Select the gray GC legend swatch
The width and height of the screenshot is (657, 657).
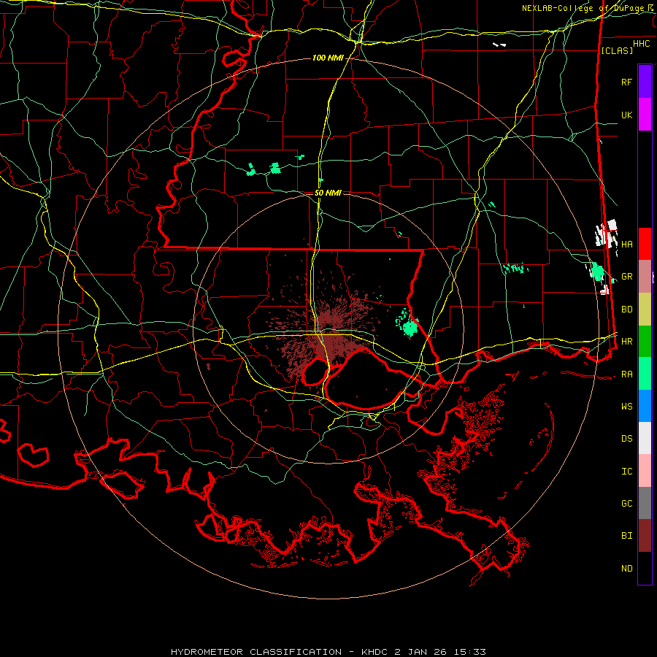(x=645, y=503)
